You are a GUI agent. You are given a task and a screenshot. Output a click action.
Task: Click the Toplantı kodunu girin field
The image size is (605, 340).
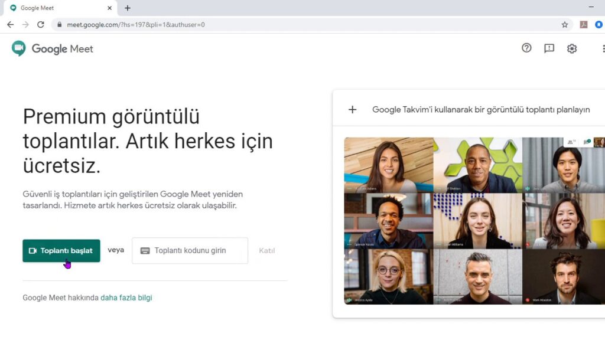[x=190, y=250]
